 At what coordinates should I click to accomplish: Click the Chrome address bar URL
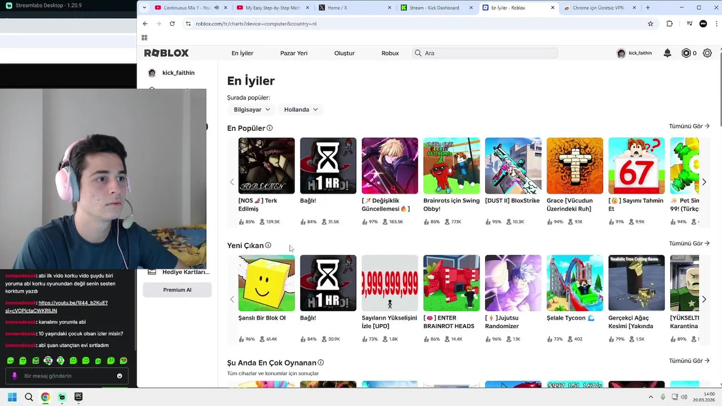[x=256, y=24]
